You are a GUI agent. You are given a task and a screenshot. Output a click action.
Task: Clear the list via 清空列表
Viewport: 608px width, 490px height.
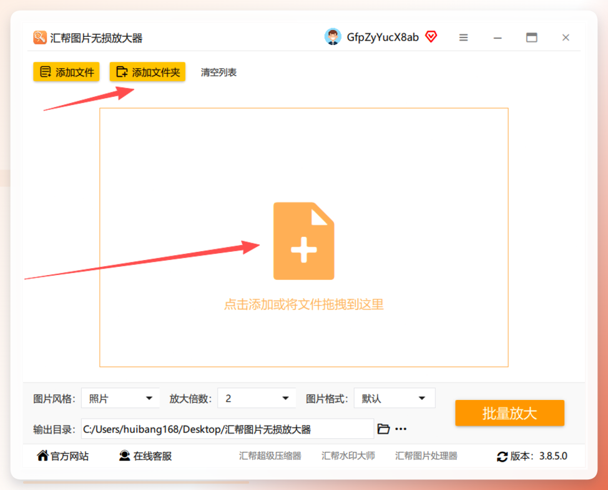click(218, 72)
